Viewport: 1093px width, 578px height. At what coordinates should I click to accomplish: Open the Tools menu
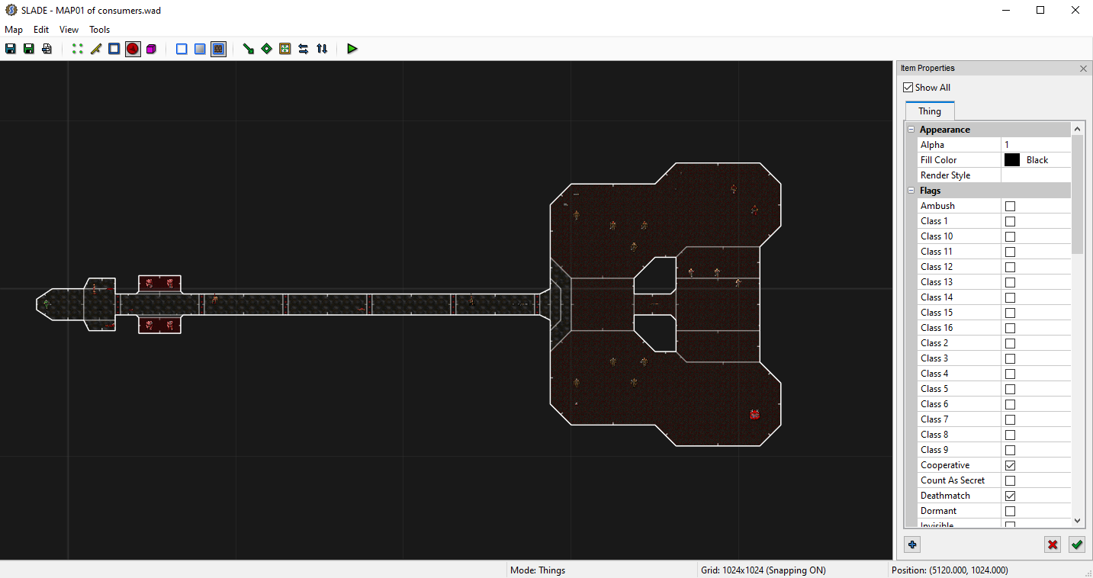[x=100, y=30]
